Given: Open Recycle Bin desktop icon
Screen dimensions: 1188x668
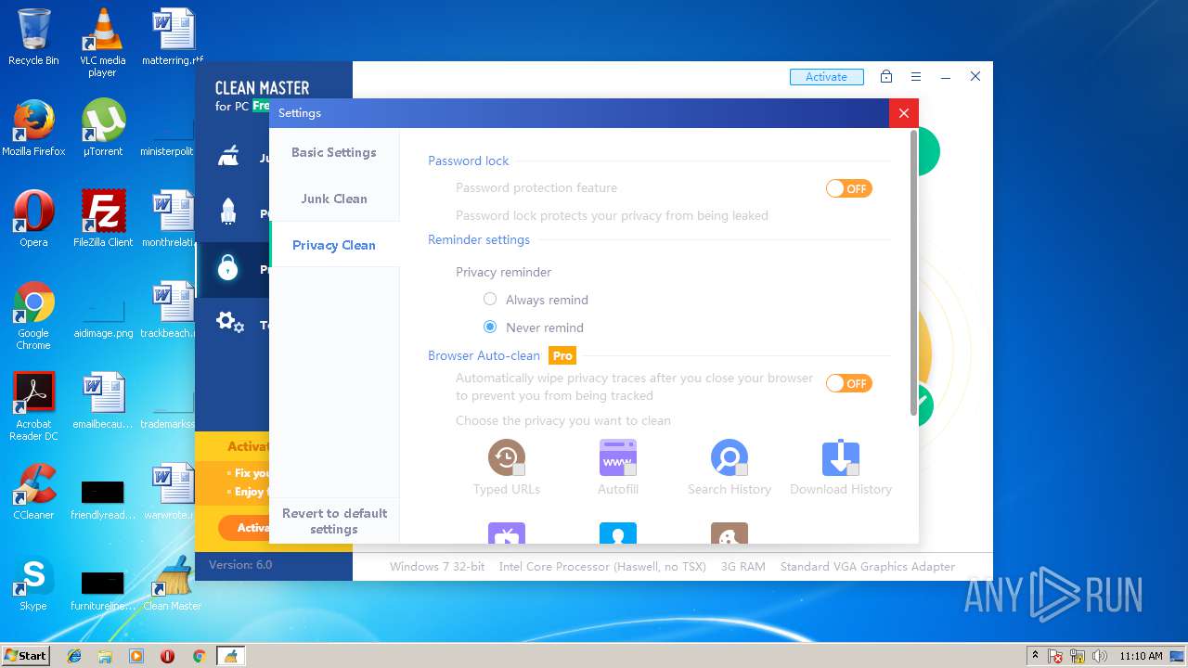Looking at the screenshot, I should (33, 37).
